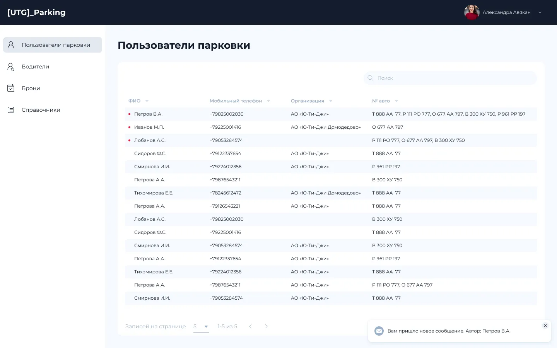Click the user avatar of Александра Авякан
557x348 pixels.
[x=472, y=12]
